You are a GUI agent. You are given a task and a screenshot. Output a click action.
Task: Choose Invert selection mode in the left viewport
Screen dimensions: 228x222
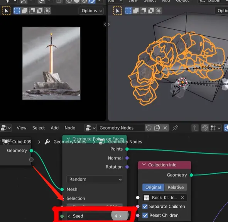point(40,11)
